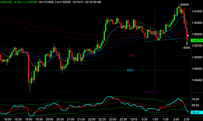Click the 21:00 time axis label
This screenshot has width=203, height=121.
pyautogui.click(x=70, y=119)
